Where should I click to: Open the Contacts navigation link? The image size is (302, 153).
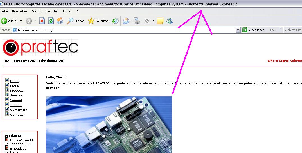point(17,115)
